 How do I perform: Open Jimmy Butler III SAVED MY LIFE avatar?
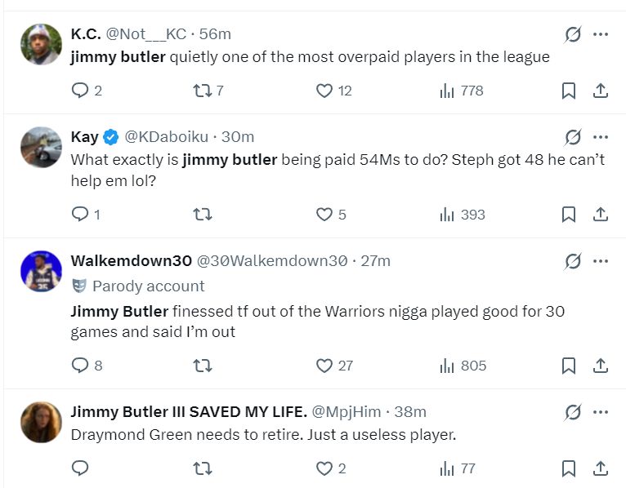point(41,422)
